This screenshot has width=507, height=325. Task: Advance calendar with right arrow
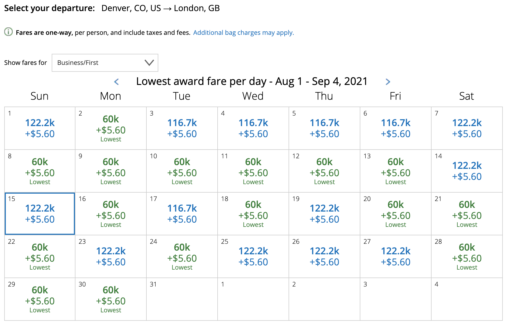[388, 82]
